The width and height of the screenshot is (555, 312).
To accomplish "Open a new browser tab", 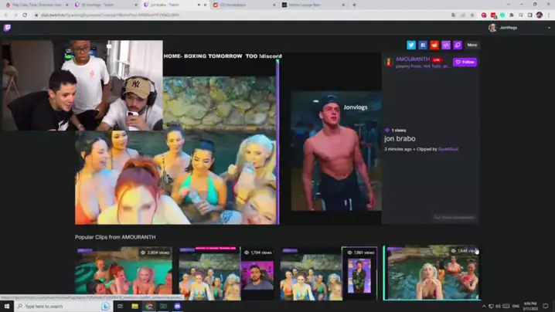I will (x=354, y=5).
